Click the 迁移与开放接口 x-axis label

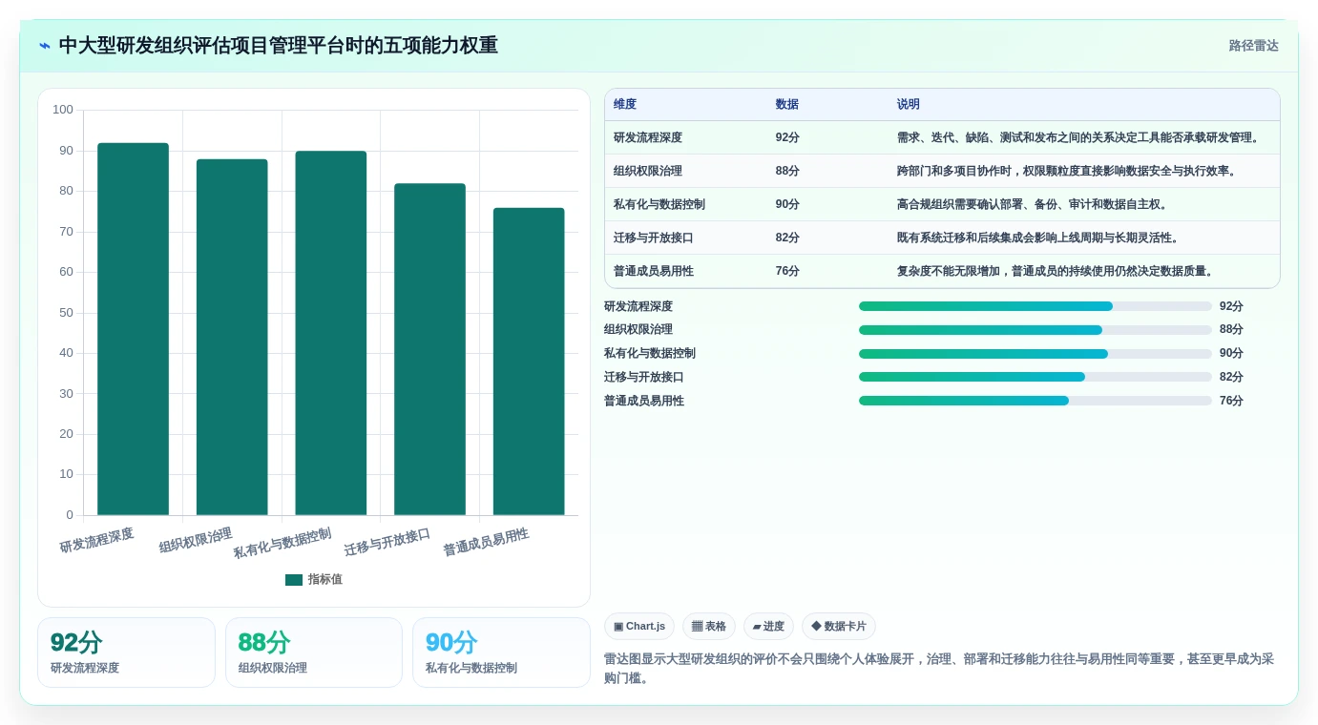pyautogui.click(x=387, y=542)
